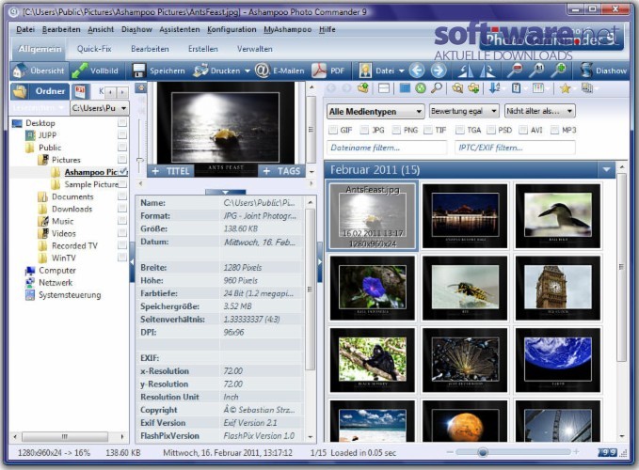Image resolution: width=639 pixels, height=470 pixels.
Task: Click the Speichern save button
Action: (158, 70)
